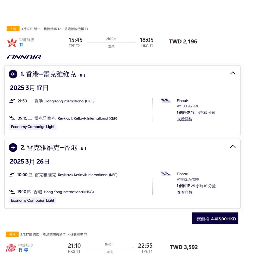Click the orange 去程 tag for March 17
Image resolution: width=261 pixels, height=261 pixels.
pyautogui.click(x=13, y=29)
